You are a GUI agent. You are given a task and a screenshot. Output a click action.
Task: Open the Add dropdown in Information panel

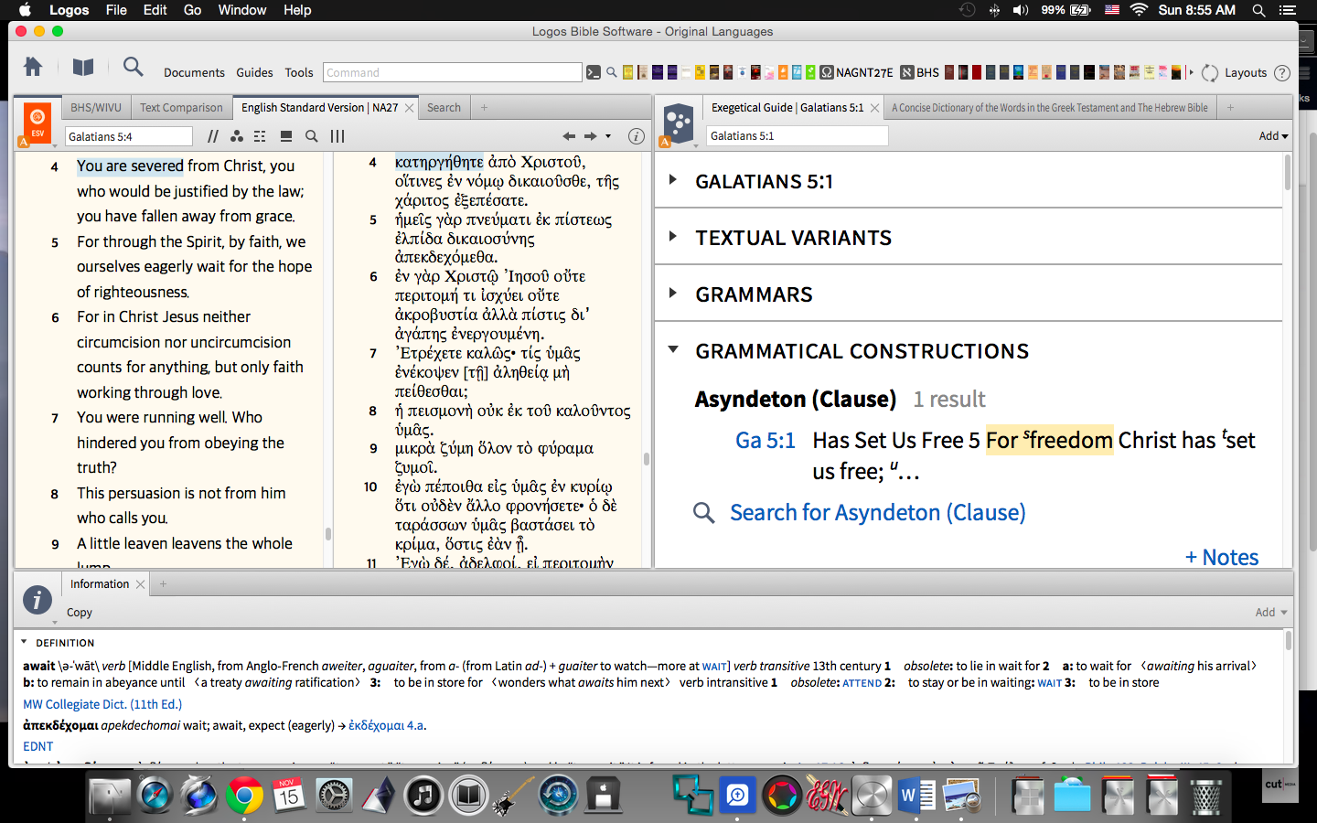(x=1271, y=613)
